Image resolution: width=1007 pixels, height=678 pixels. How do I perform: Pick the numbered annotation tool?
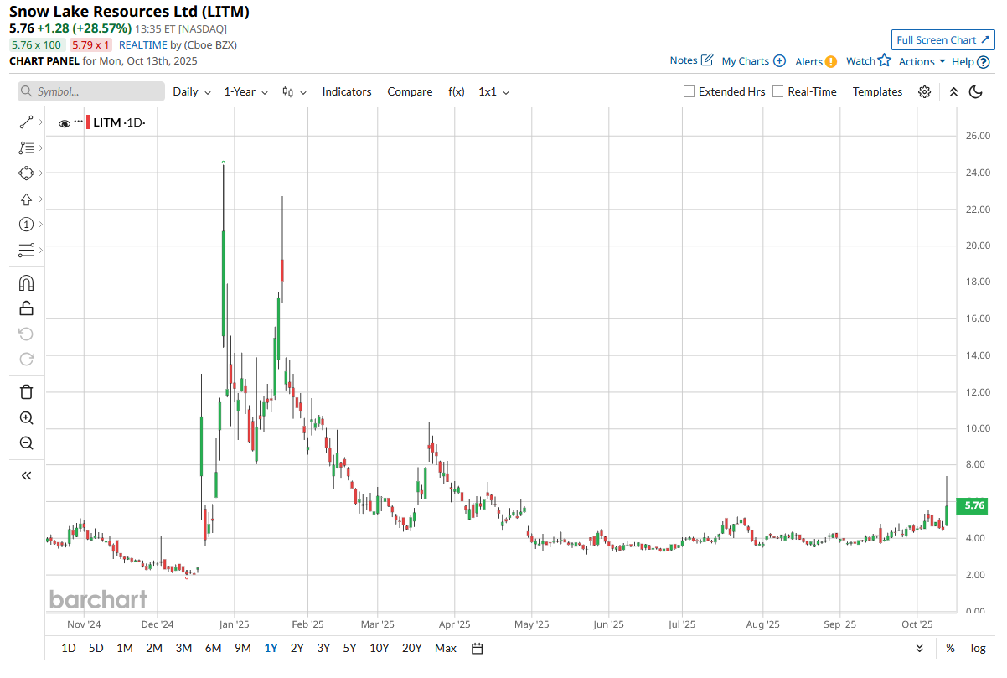click(x=26, y=224)
